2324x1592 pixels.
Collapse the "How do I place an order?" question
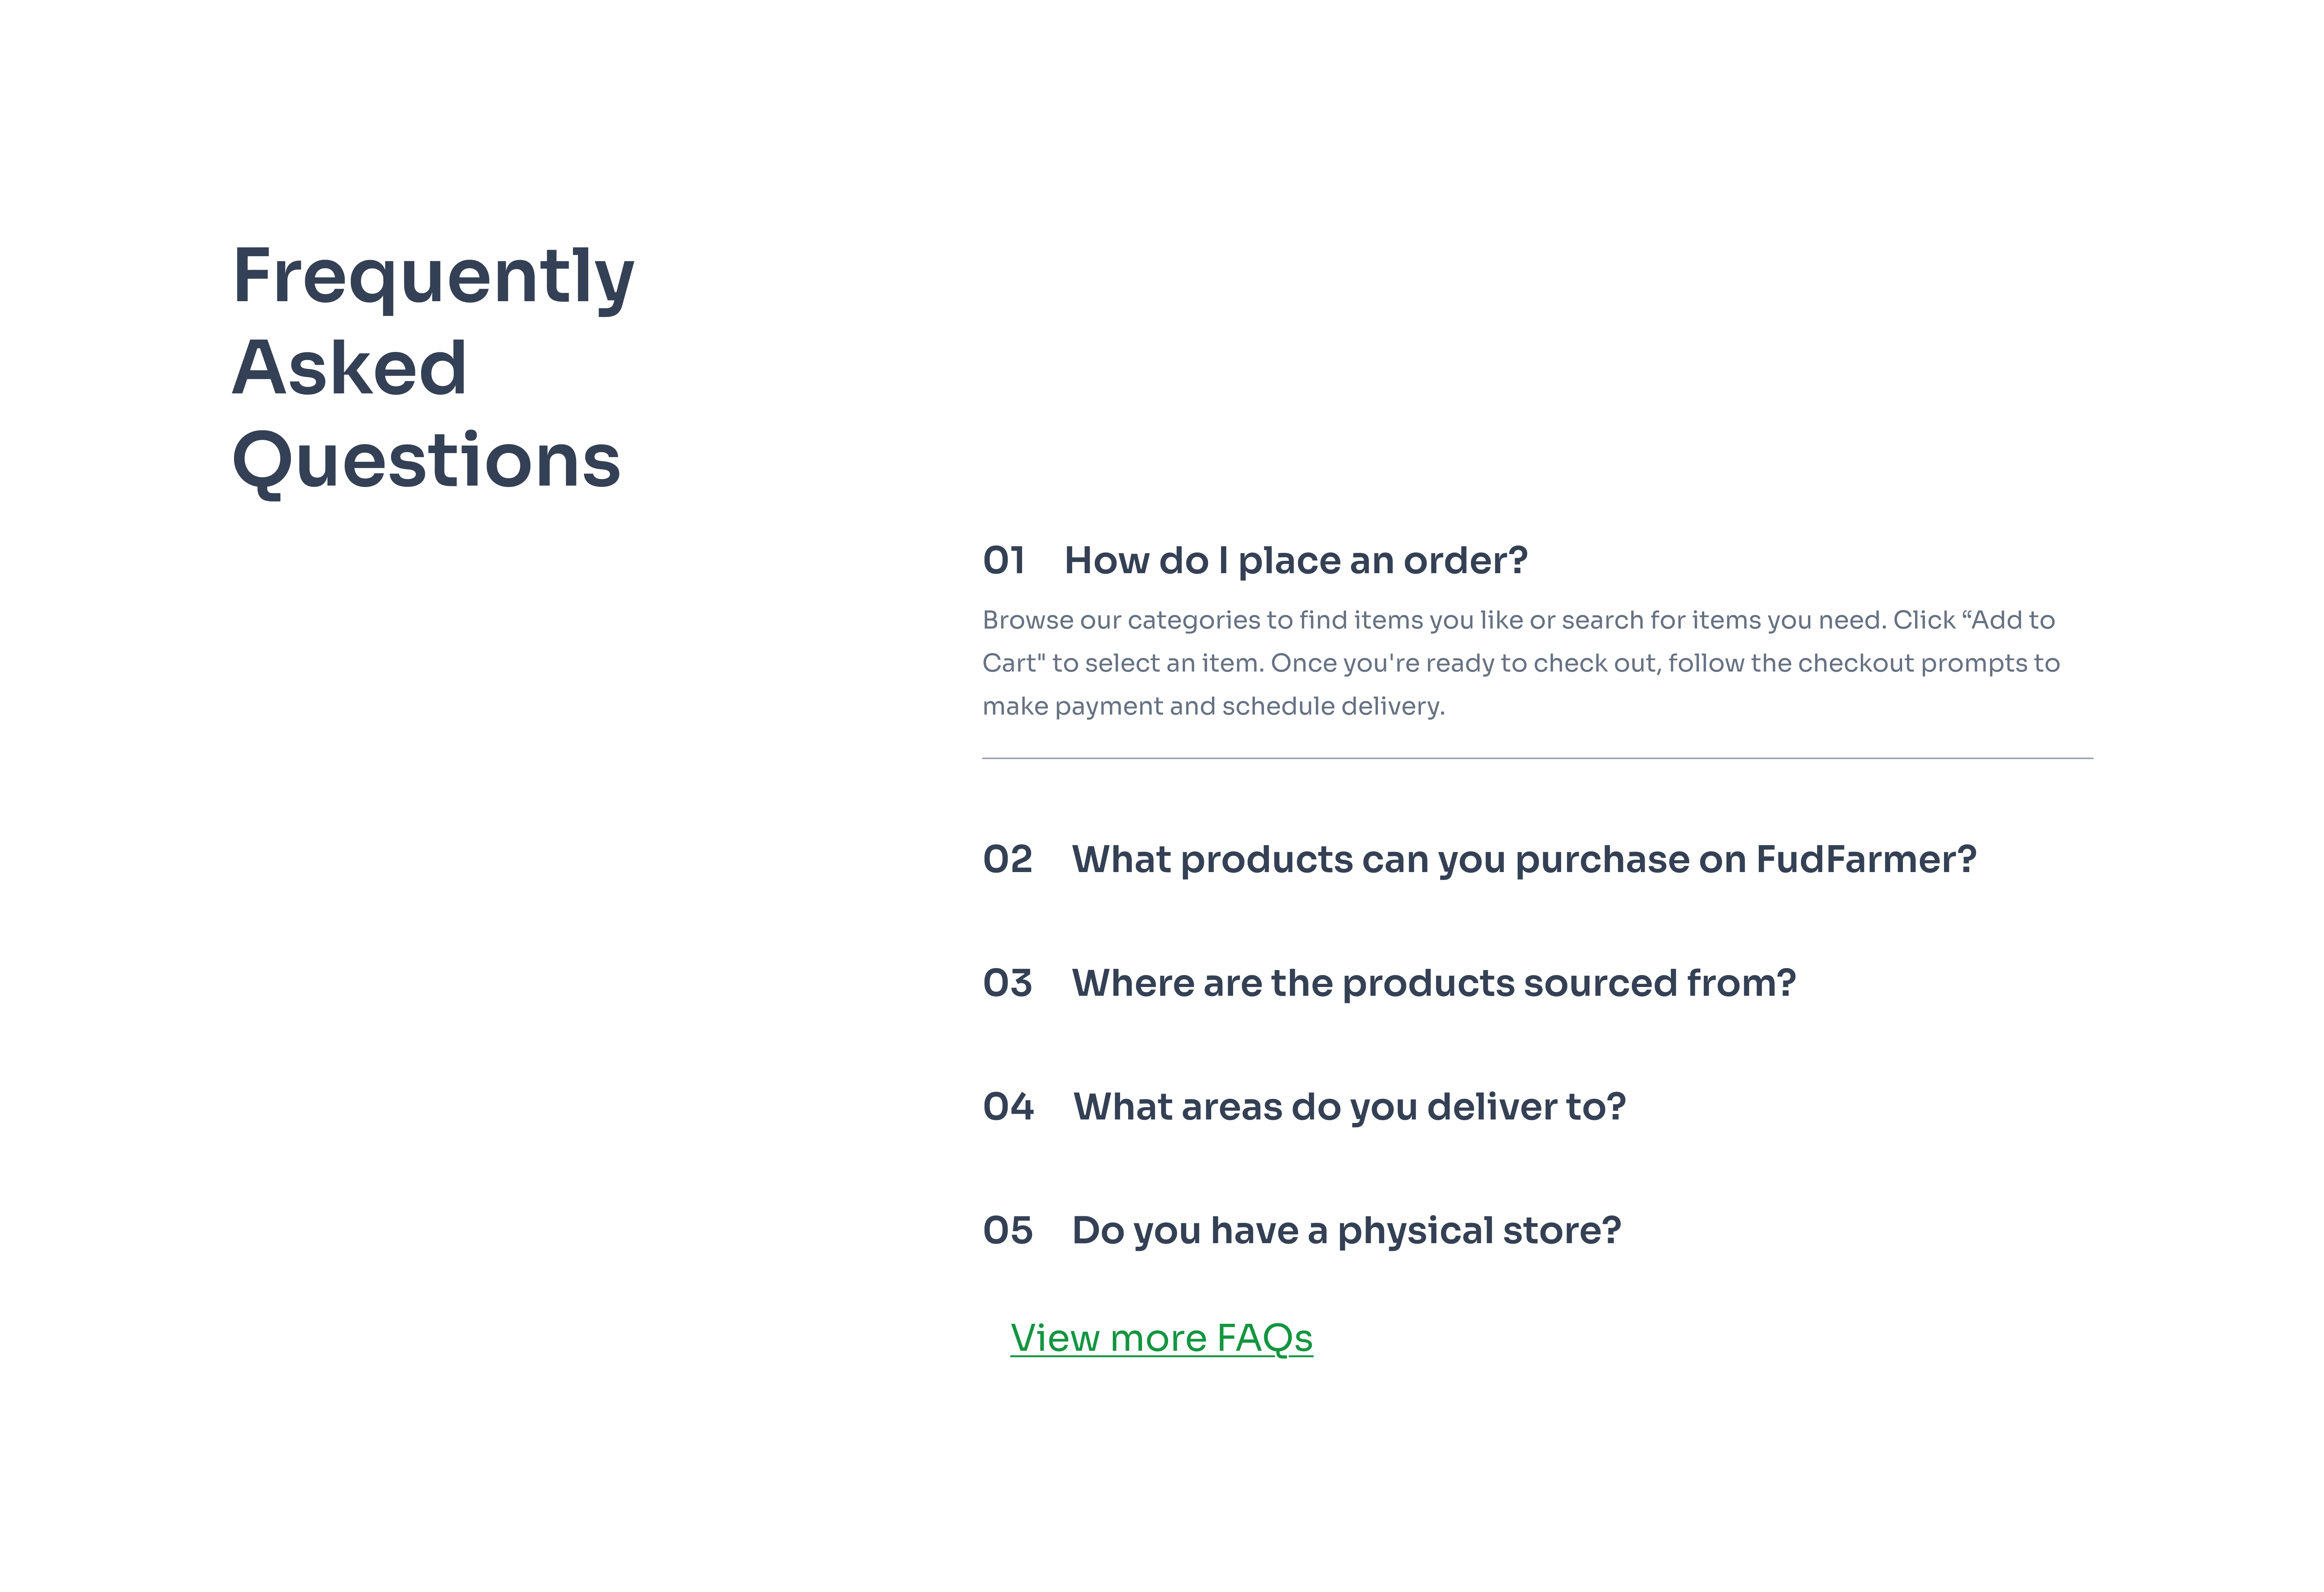1295,561
